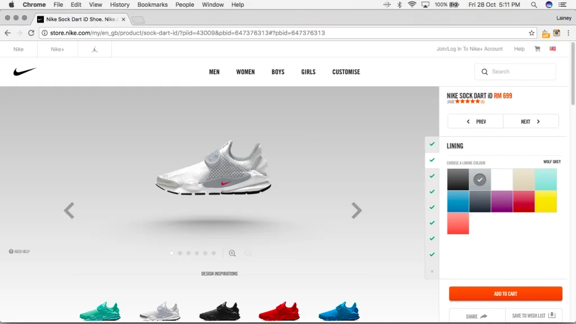
Task: Open the WOMEN navigation menu
Action: pyautogui.click(x=245, y=71)
